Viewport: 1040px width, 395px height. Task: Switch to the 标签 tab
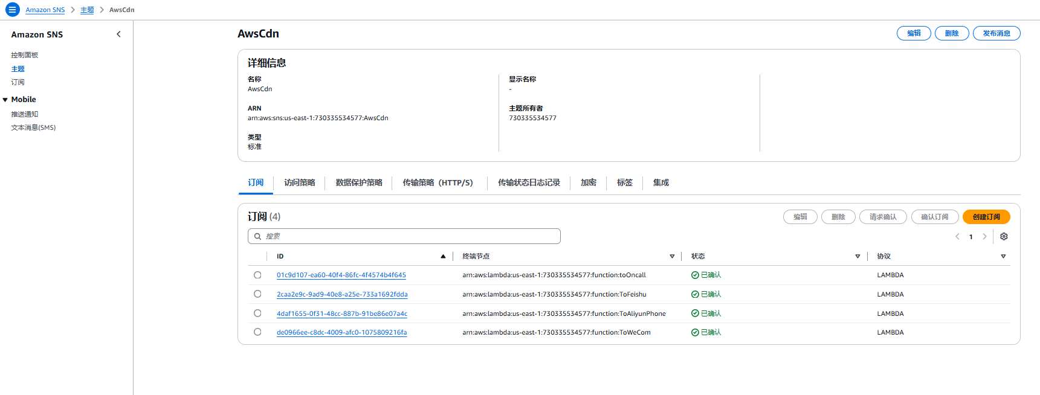click(625, 182)
